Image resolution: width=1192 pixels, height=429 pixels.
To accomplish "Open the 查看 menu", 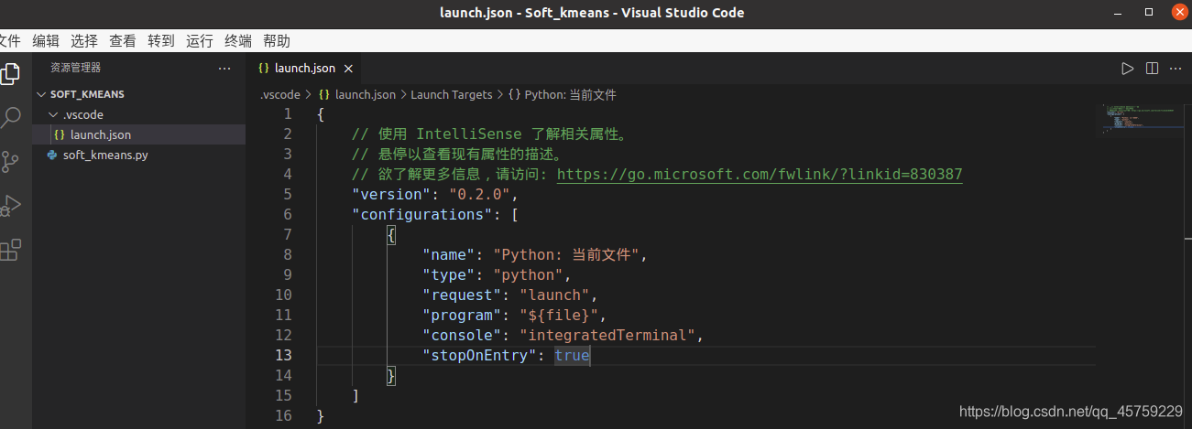I will click(123, 41).
